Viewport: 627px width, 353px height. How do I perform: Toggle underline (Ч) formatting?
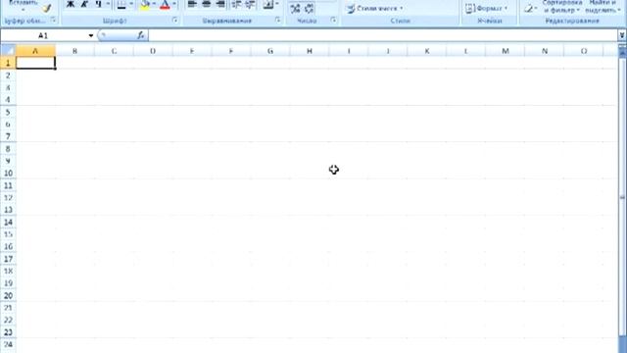tap(98, 4)
